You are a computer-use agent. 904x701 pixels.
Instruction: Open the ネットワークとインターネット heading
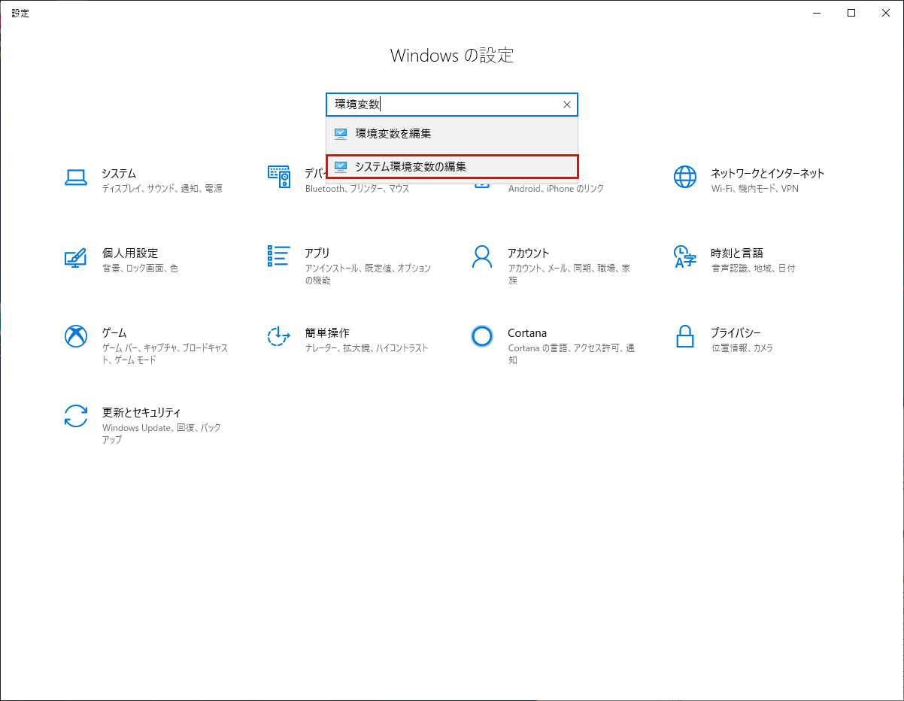pos(768,174)
